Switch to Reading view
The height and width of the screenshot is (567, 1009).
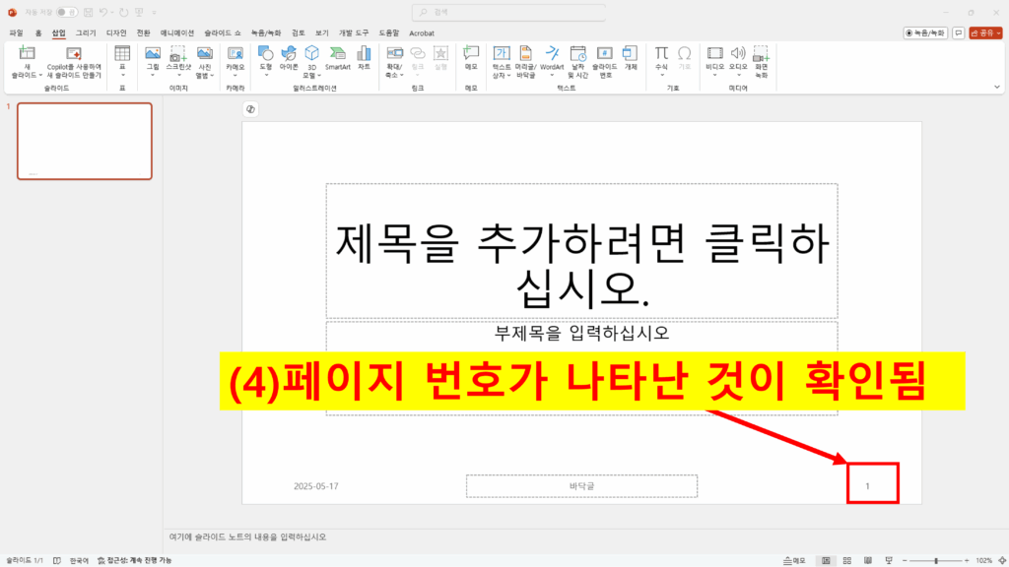(x=867, y=560)
